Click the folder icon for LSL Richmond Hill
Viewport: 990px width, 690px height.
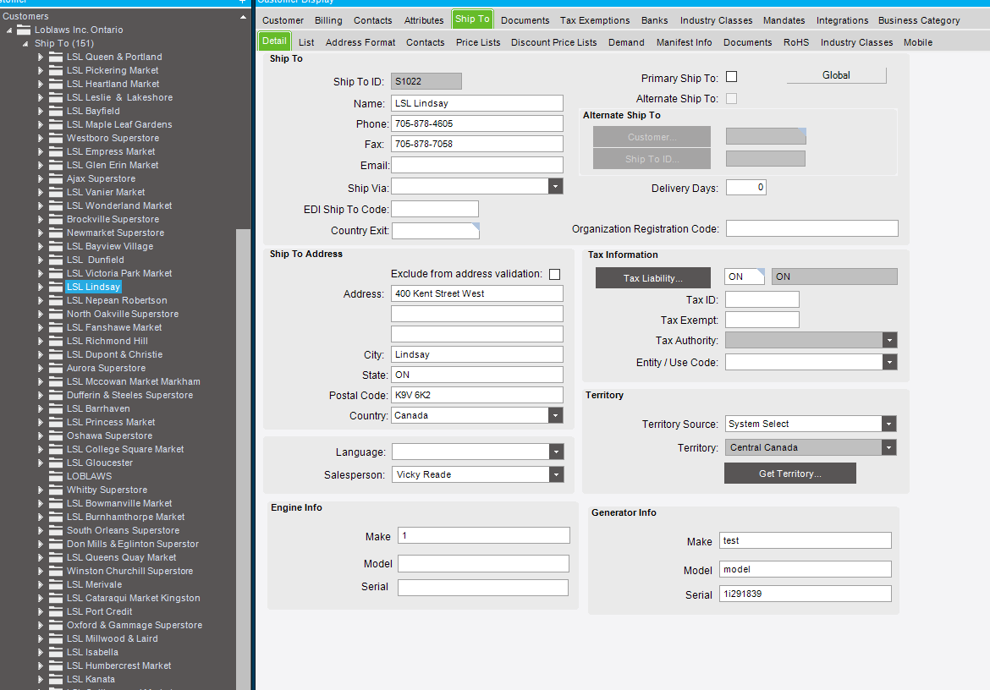click(x=56, y=341)
